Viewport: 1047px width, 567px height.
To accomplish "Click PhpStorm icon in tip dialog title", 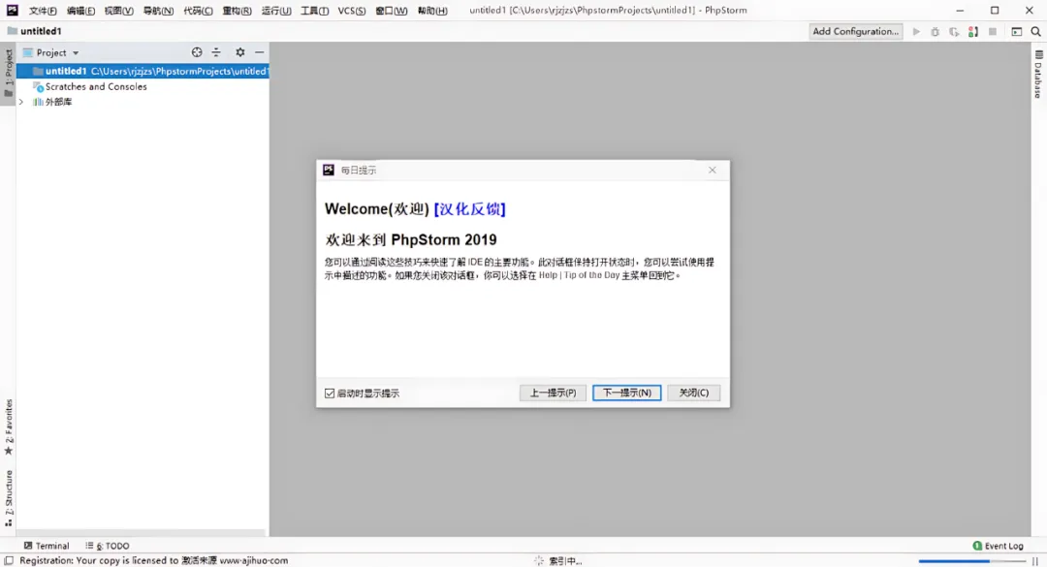I will point(329,171).
